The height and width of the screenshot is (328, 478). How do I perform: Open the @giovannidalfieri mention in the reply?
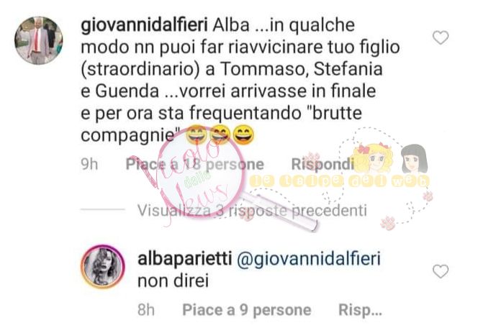coord(309,259)
